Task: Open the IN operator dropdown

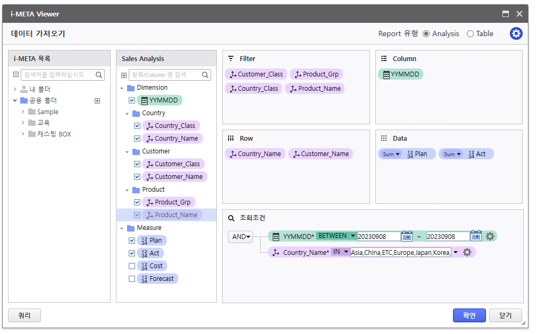Action: pyautogui.click(x=340, y=252)
